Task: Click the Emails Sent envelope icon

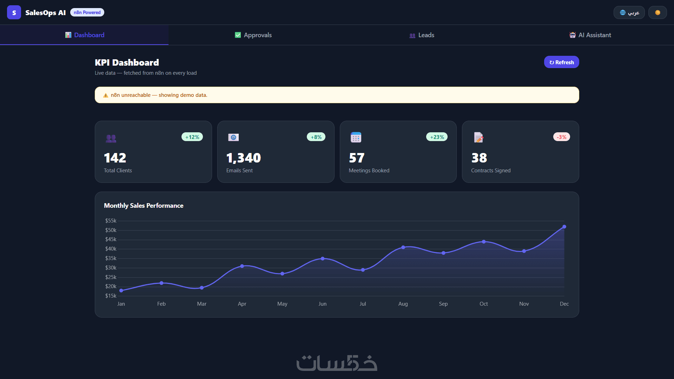Action: coord(233,137)
